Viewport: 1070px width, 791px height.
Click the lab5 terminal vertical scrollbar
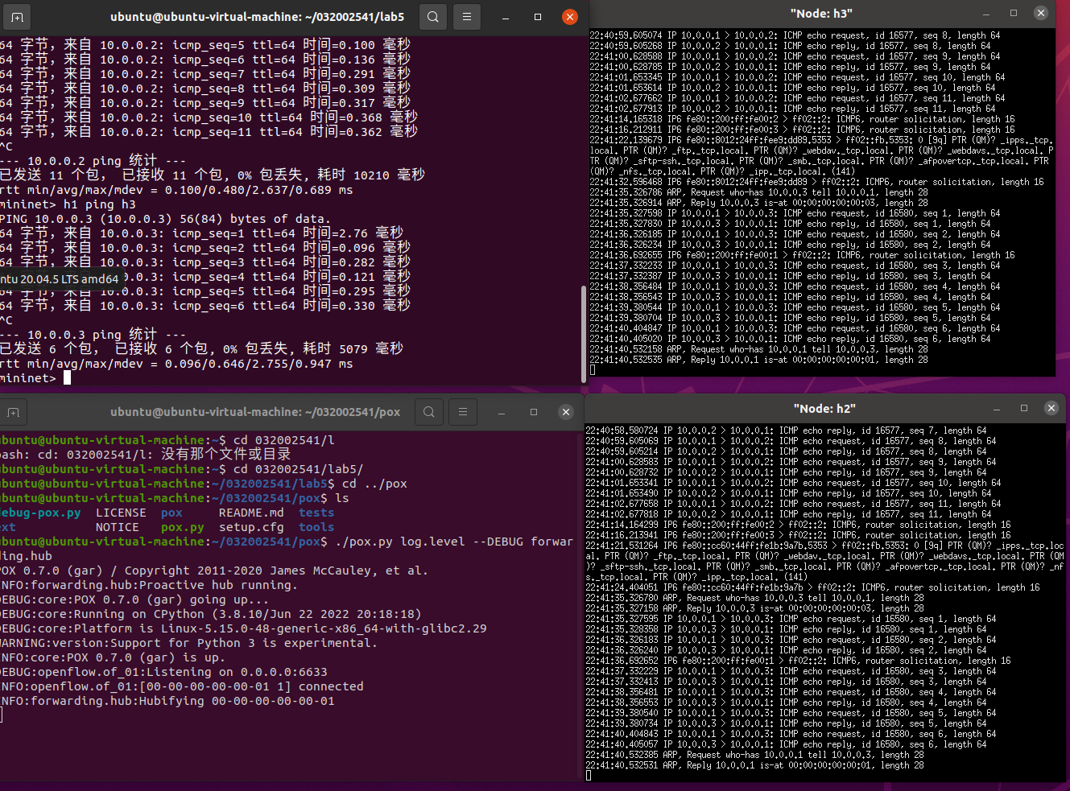(583, 334)
